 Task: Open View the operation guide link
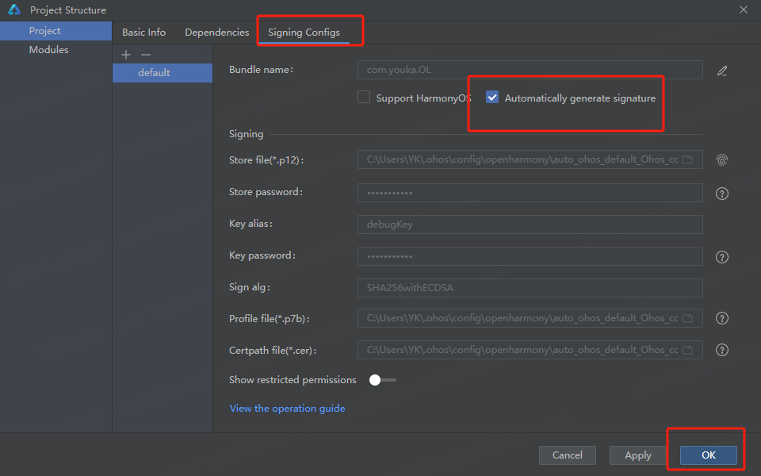coord(287,409)
